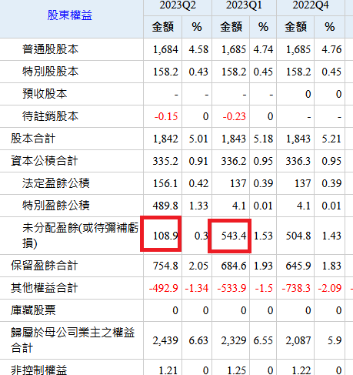Select the 2023Q2 column header
The width and height of the screenshot is (353, 375).
point(178,5)
